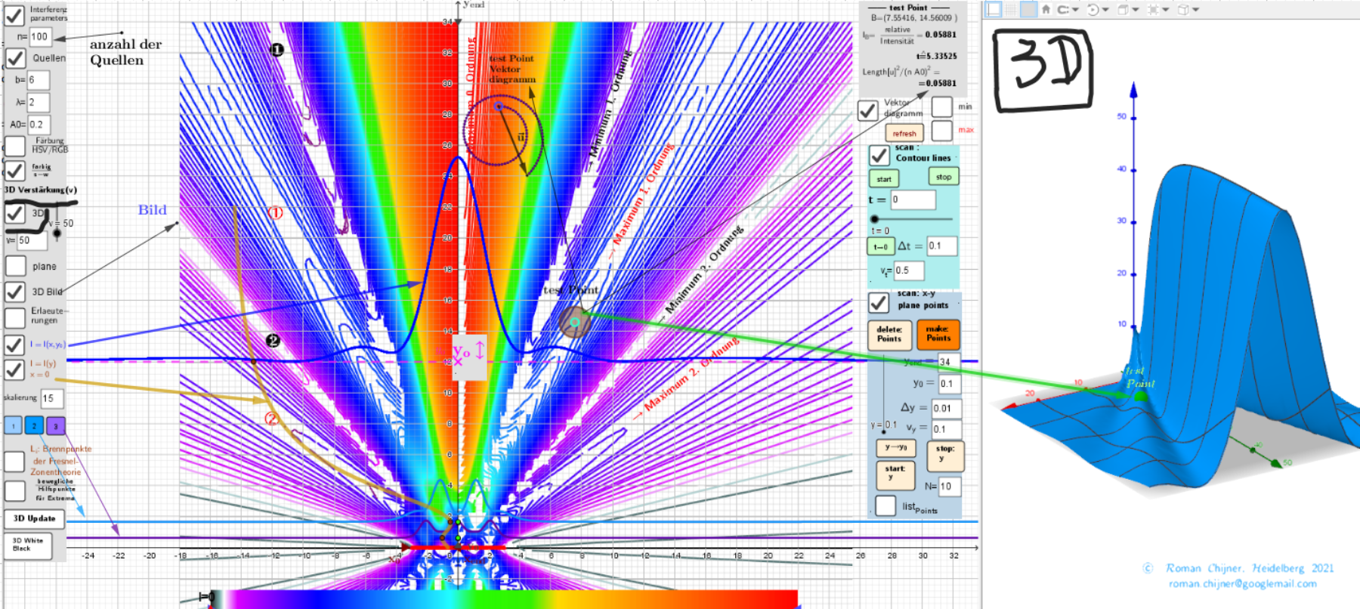Click the Δy input field showing 0.01

pos(947,409)
